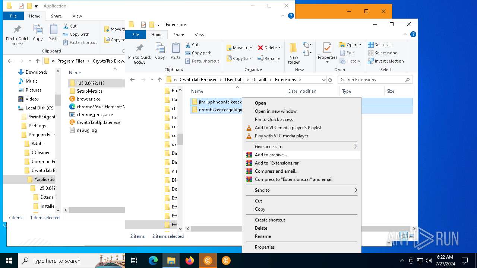The image size is (477, 268).
Task: Open the Copy to dropdown
Action: pos(239,58)
